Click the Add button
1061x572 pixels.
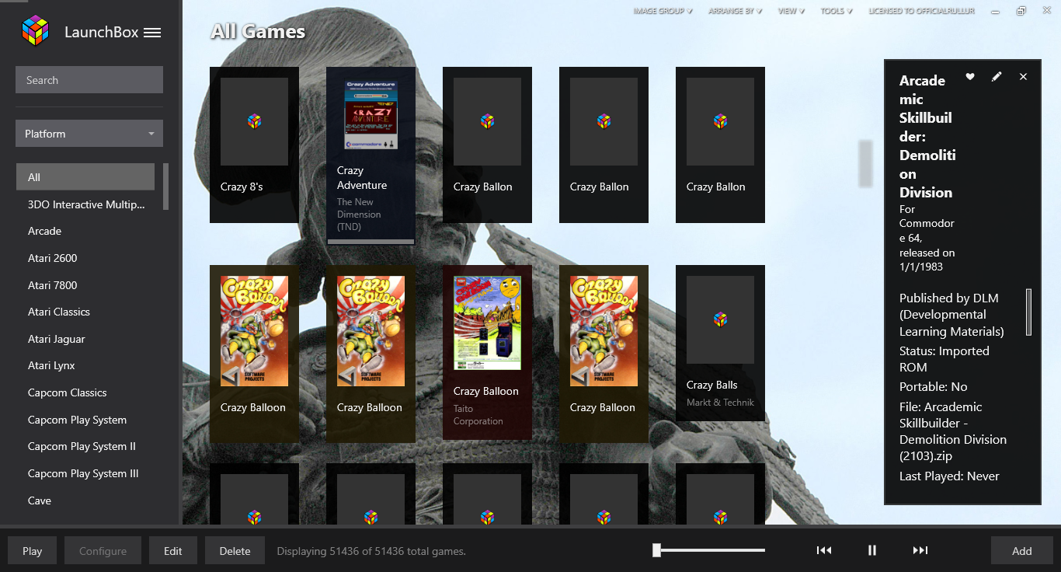click(1022, 550)
